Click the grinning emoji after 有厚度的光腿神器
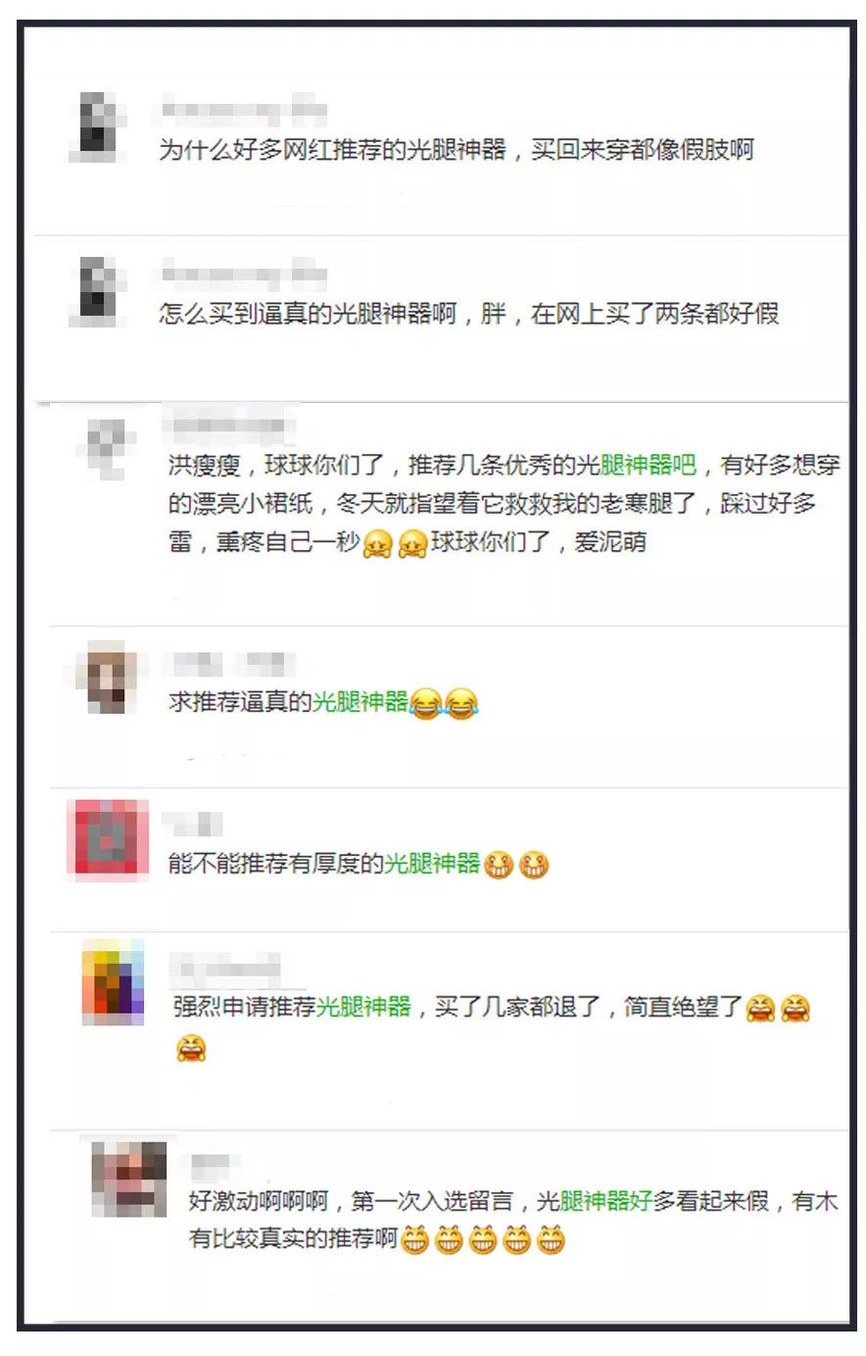This screenshot has height=1356, width=866. click(498, 865)
